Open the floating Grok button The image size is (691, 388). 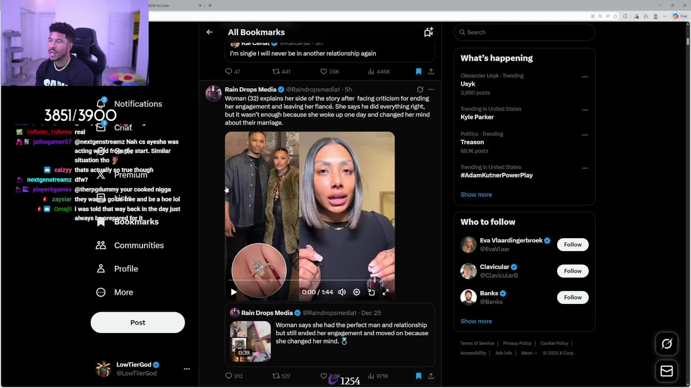coord(667,344)
